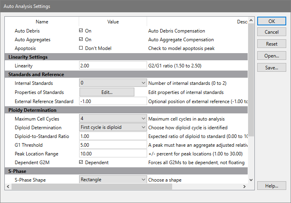Click 'Check to model apoptosis peak' text

pos(181,48)
